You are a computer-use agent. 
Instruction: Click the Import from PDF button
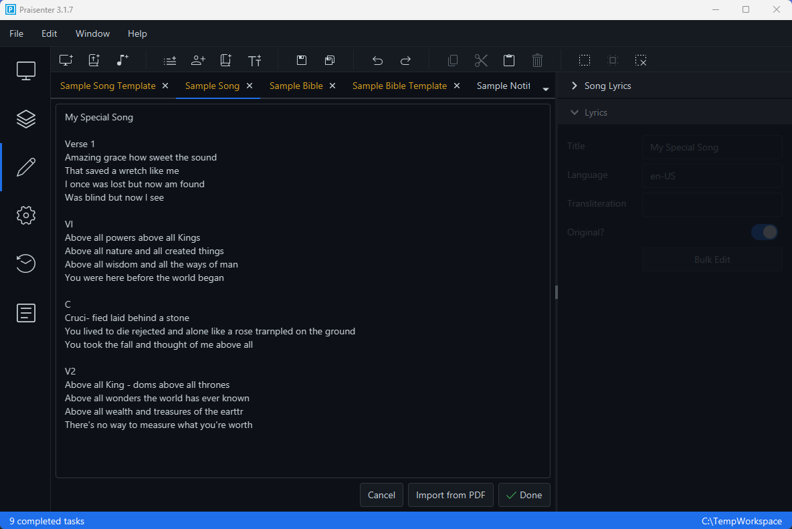[x=450, y=495]
